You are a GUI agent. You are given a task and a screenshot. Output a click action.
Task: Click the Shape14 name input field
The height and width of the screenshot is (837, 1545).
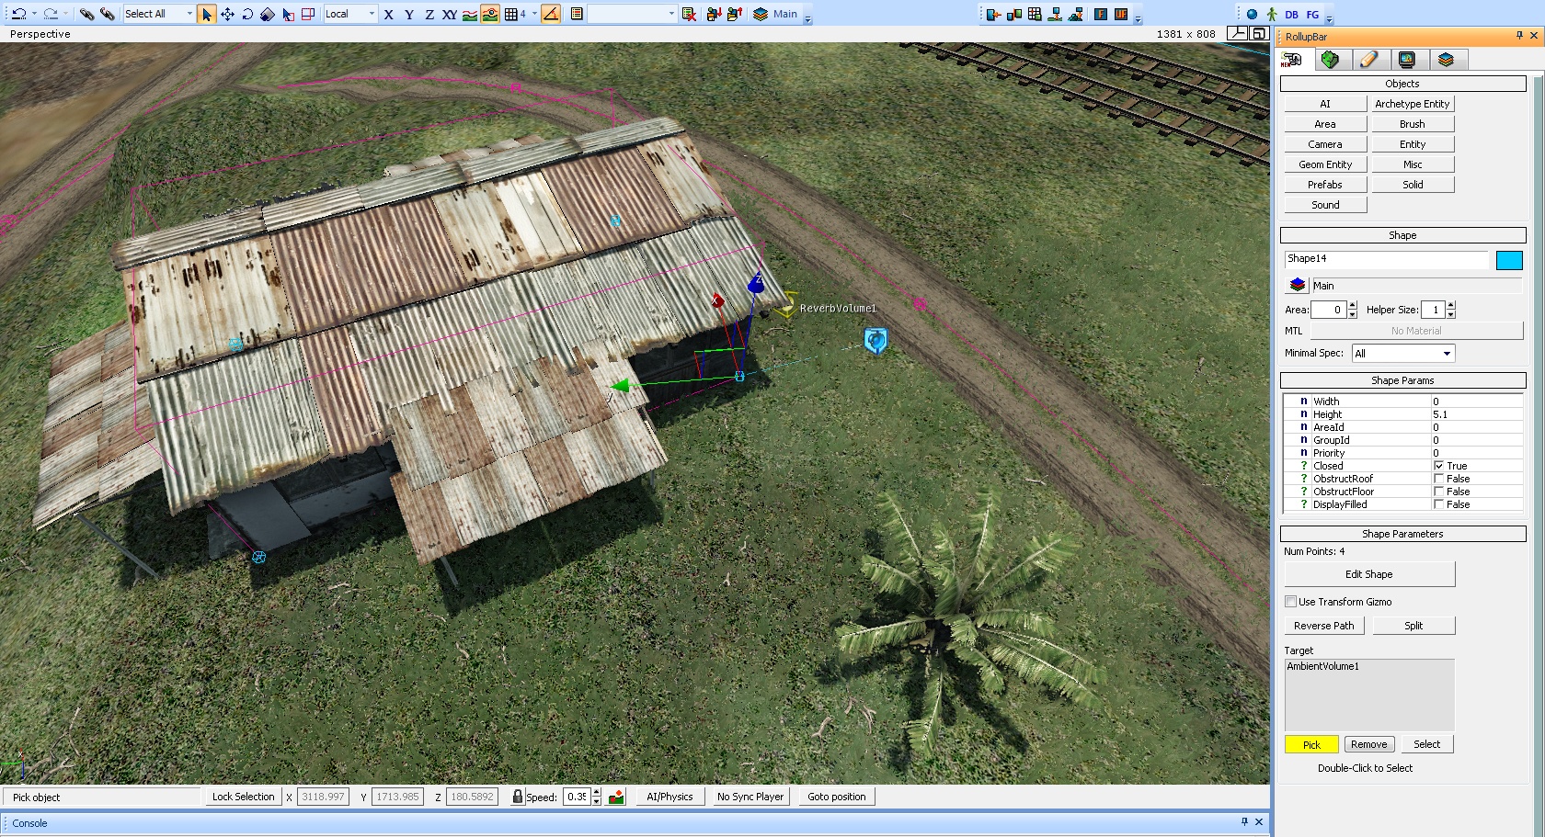pos(1385,259)
